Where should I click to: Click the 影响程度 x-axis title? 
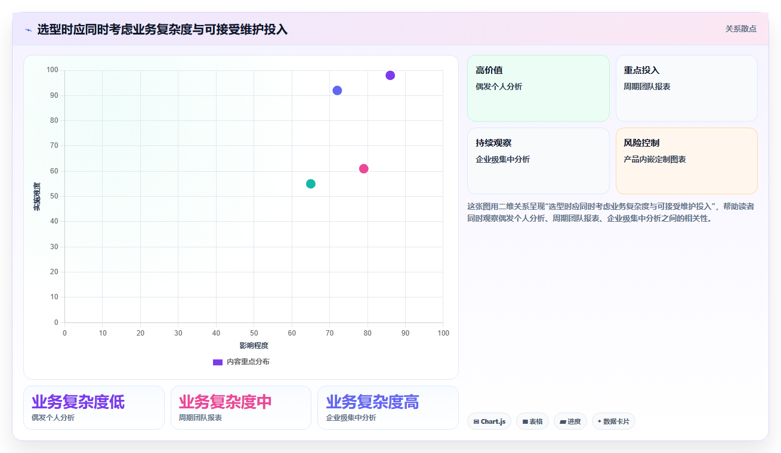(254, 346)
